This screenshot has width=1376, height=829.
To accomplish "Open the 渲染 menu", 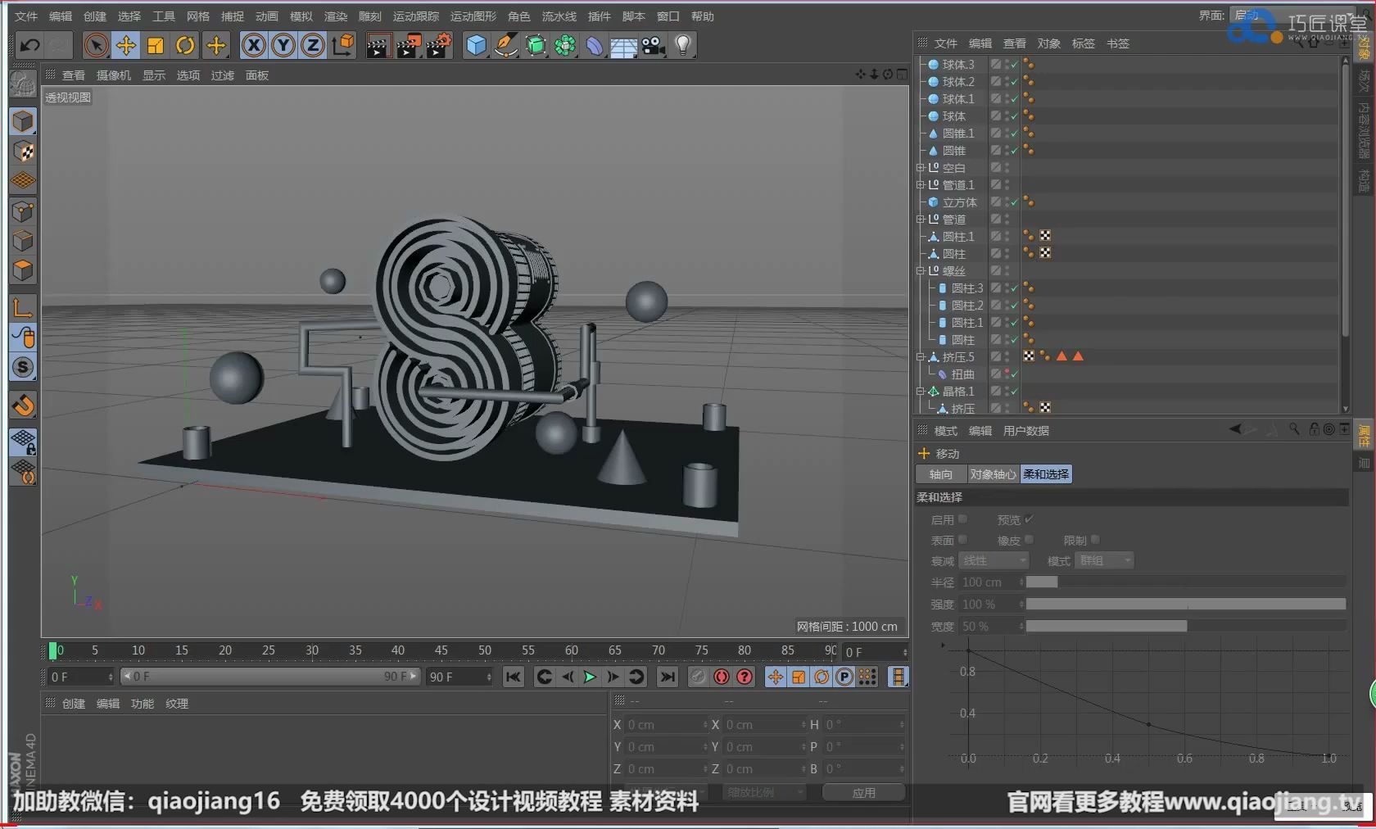I will pyautogui.click(x=335, y=16).
